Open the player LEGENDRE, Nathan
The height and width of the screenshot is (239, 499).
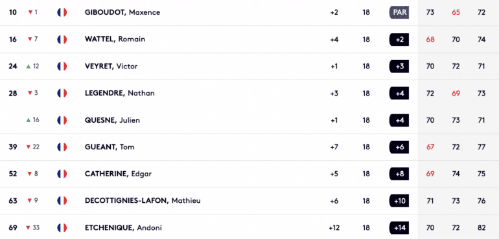[x=120, y=93]
